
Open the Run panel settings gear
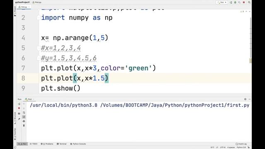245,99
